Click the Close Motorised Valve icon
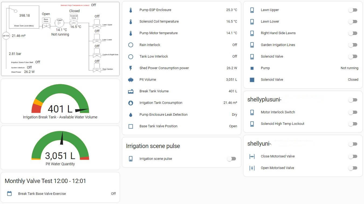The image size is (364, 204). [x=252, y=156]
